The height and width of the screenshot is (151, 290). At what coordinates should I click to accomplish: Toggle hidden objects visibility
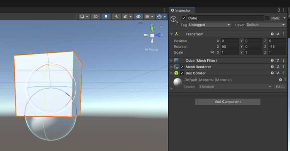(x=138, y=17)
